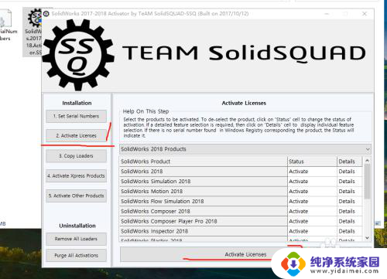Select step 2 Activate Licenses in the sidebar
This screenshot has height=279, width=387.
76,135
